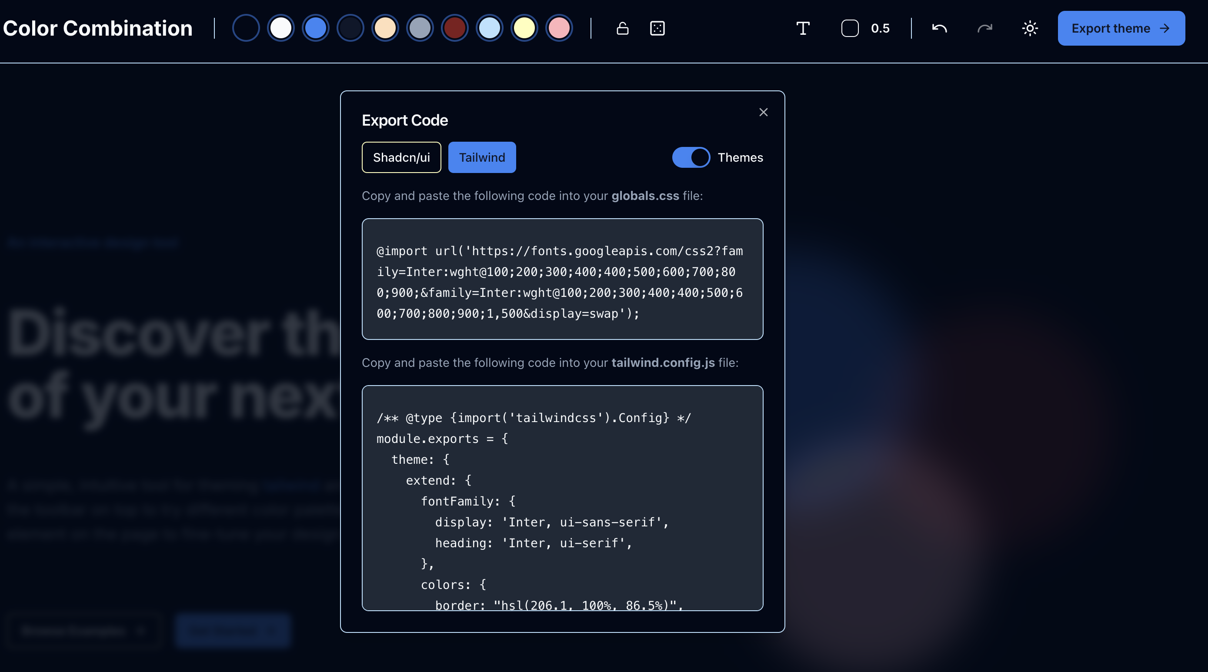Disable the Themes toggle switch
Viewport: 1208px width, 672px height.
point(691,157)
